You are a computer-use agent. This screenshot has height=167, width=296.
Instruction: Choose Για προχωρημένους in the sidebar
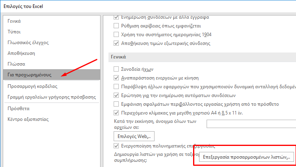(x=52, y=75)
